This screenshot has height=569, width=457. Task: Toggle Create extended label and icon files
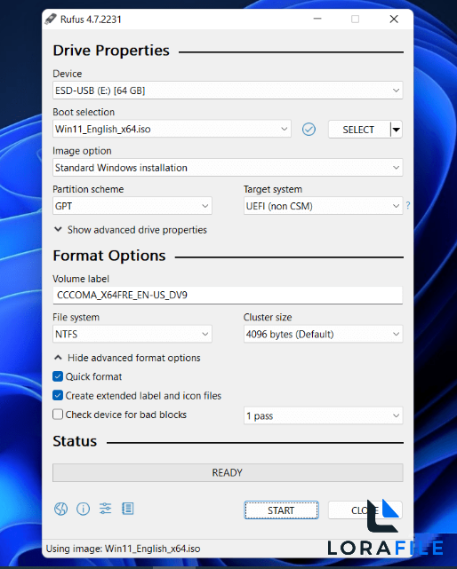coord(58,396)
